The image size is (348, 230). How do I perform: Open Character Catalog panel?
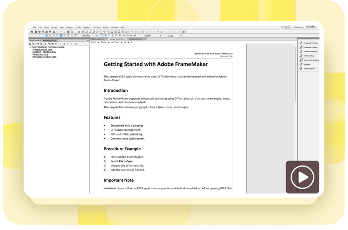point(308,51)
